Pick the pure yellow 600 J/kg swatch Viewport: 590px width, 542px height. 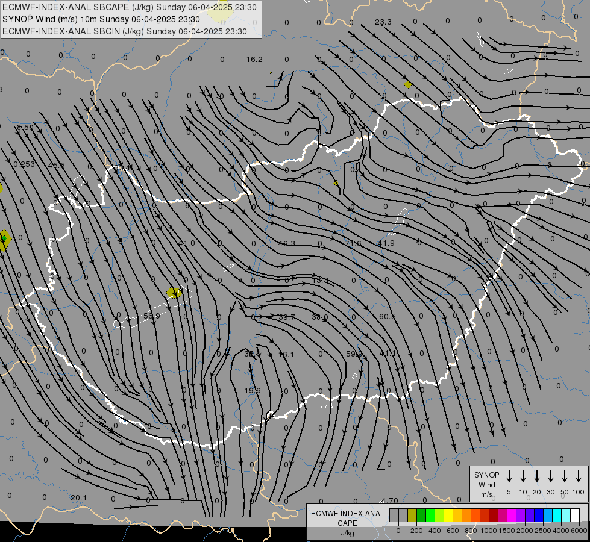pyautogui.click(x=448, y=515)
